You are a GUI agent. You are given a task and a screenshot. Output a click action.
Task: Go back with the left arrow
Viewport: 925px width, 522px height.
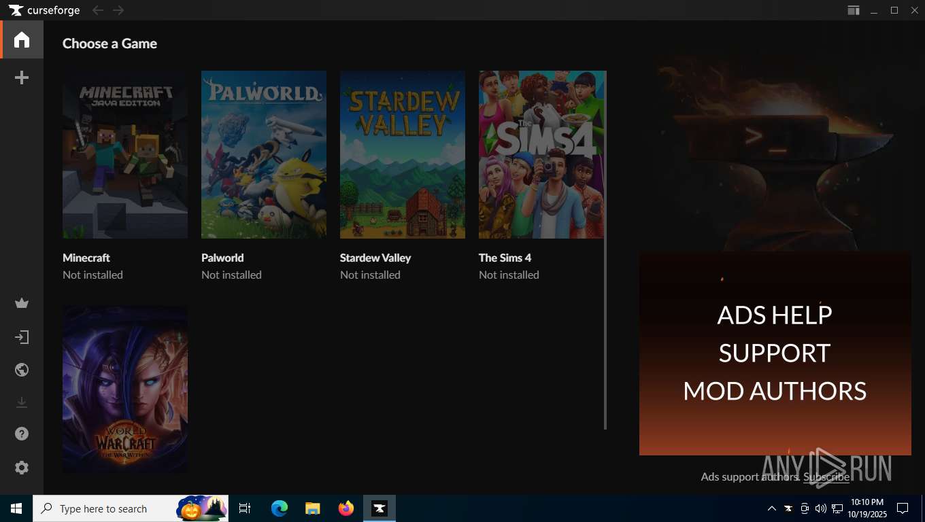tap(98, 10)
